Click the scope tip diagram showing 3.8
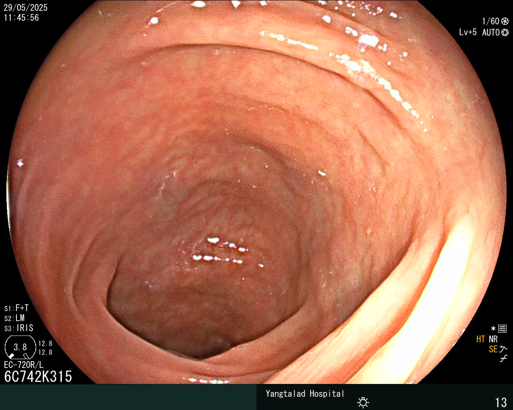 pyautogui.click(x=20, y=347)
